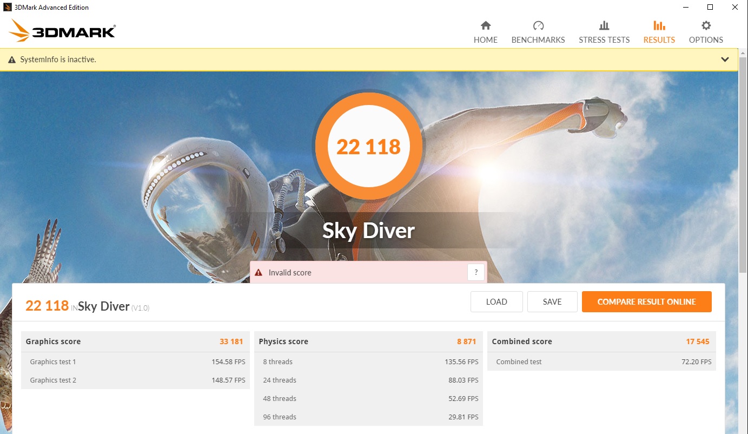Click the 3DMark logo in header
The height and width of the screenshot is (434, 748).
click(62, 31)
